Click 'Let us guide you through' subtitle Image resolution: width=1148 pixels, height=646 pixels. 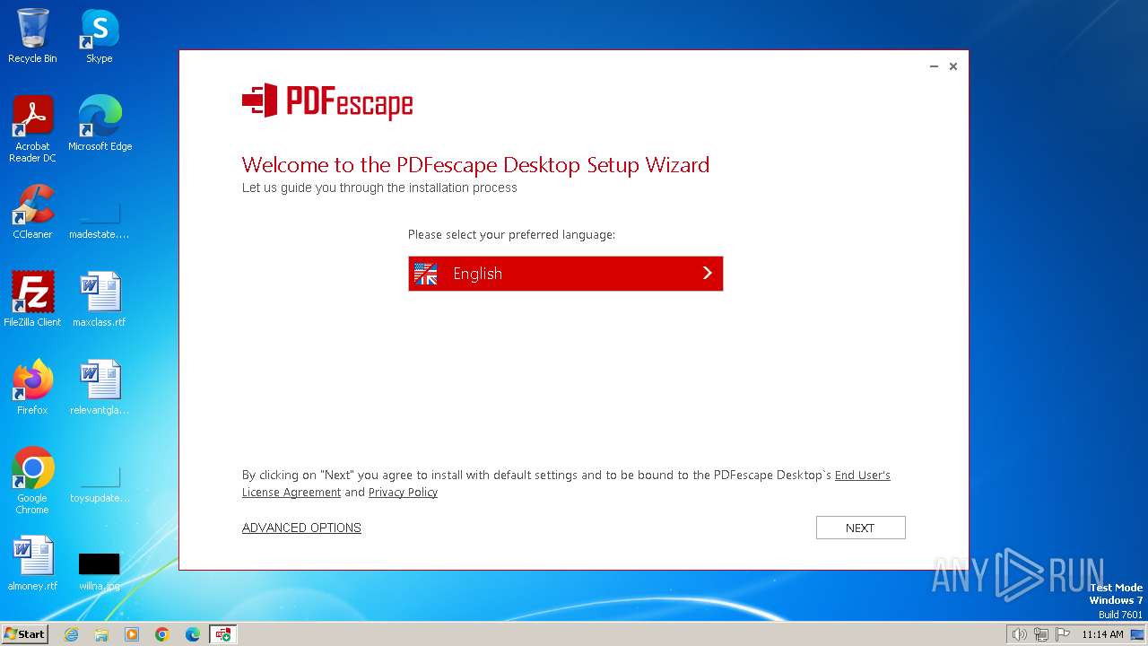click(379, 188)
